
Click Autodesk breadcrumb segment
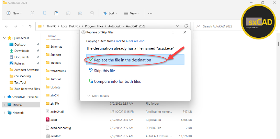(x=114, y=26)
